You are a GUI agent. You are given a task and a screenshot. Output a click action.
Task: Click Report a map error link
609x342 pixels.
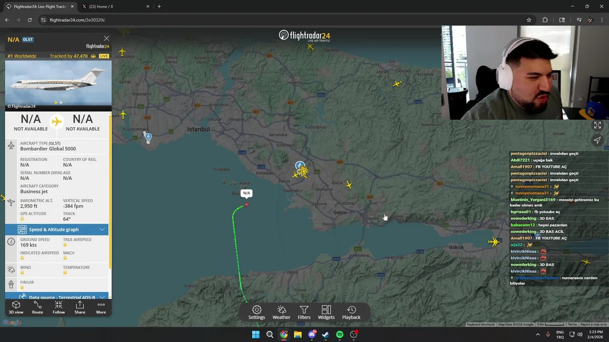tap(593, 324)
